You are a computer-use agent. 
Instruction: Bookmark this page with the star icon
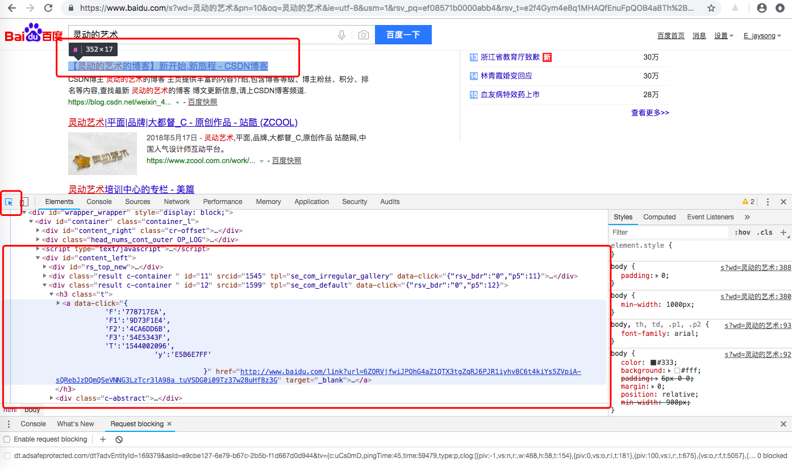(x=711, y=8)
